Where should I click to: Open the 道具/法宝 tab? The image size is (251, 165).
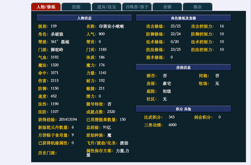[x=106, y=7]
